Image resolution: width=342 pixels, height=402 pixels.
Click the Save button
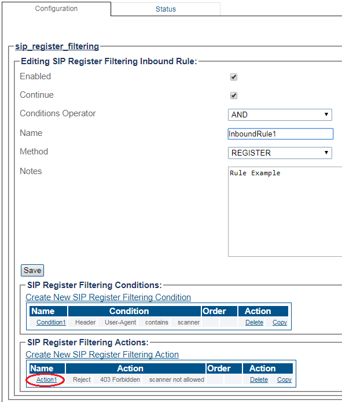[x=32, y=270]
